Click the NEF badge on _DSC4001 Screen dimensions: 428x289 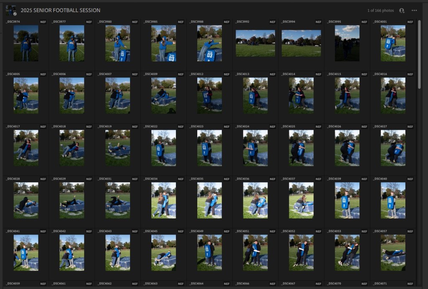[410, 22]
